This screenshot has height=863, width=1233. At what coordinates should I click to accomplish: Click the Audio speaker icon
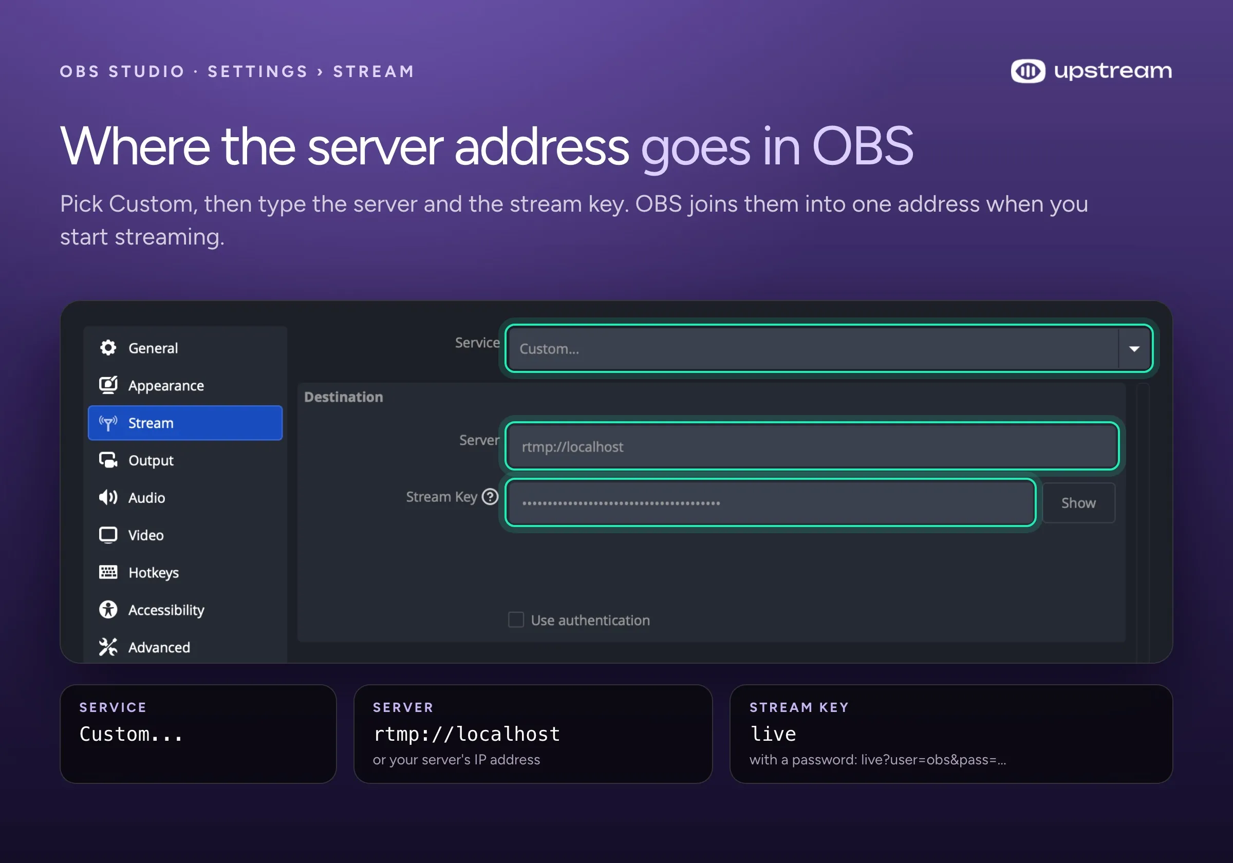[x=108, y=498]
